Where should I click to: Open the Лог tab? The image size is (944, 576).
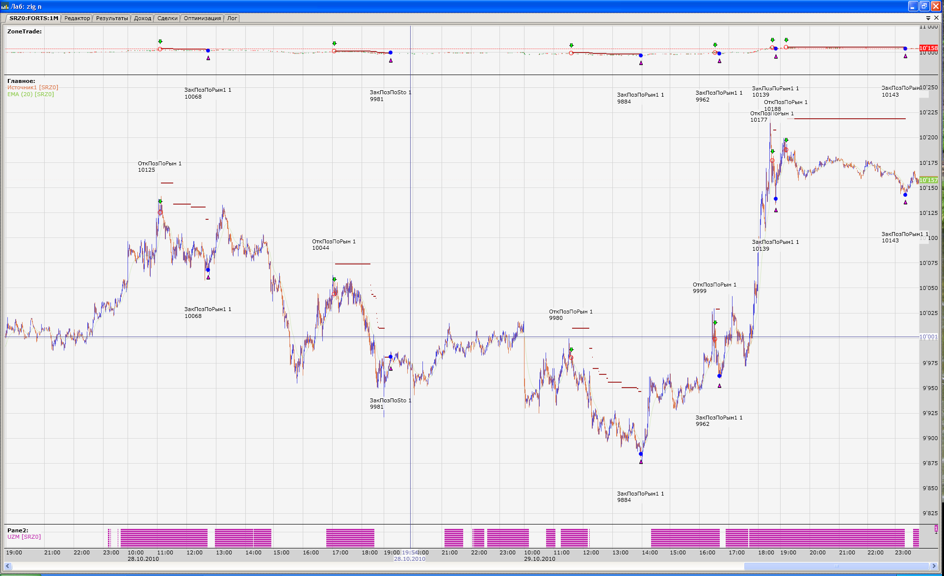[x=232, y=18]
